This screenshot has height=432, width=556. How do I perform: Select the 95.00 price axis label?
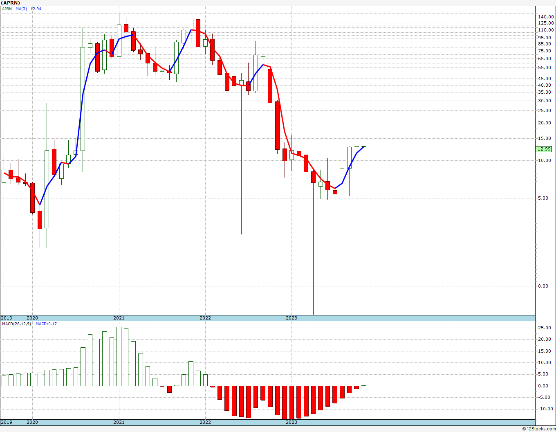[x=545, y=38]
